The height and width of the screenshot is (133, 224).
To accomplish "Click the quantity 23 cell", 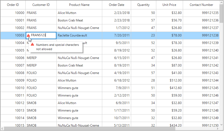I will tap(143, 35).
